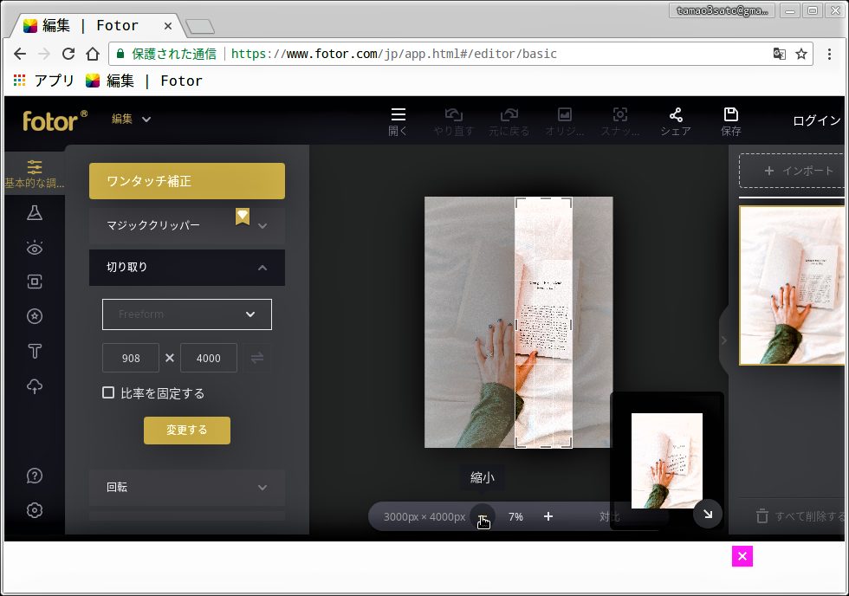The height and width of the screenshot is (596, 849).
Task: Open the settings gear in sidebar
Action: 35,510
